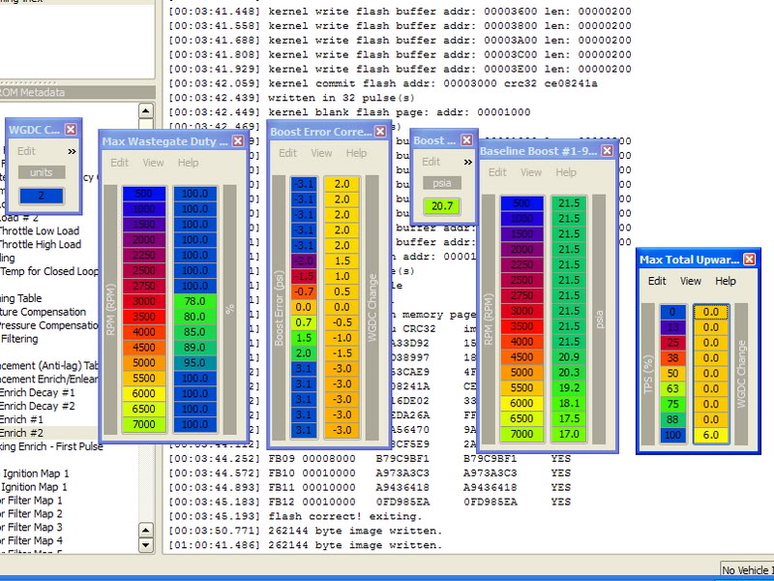774x581 pixels.
Task: Click upper scroll-up arrow in ROM tree panel
Action: point(146,110)
